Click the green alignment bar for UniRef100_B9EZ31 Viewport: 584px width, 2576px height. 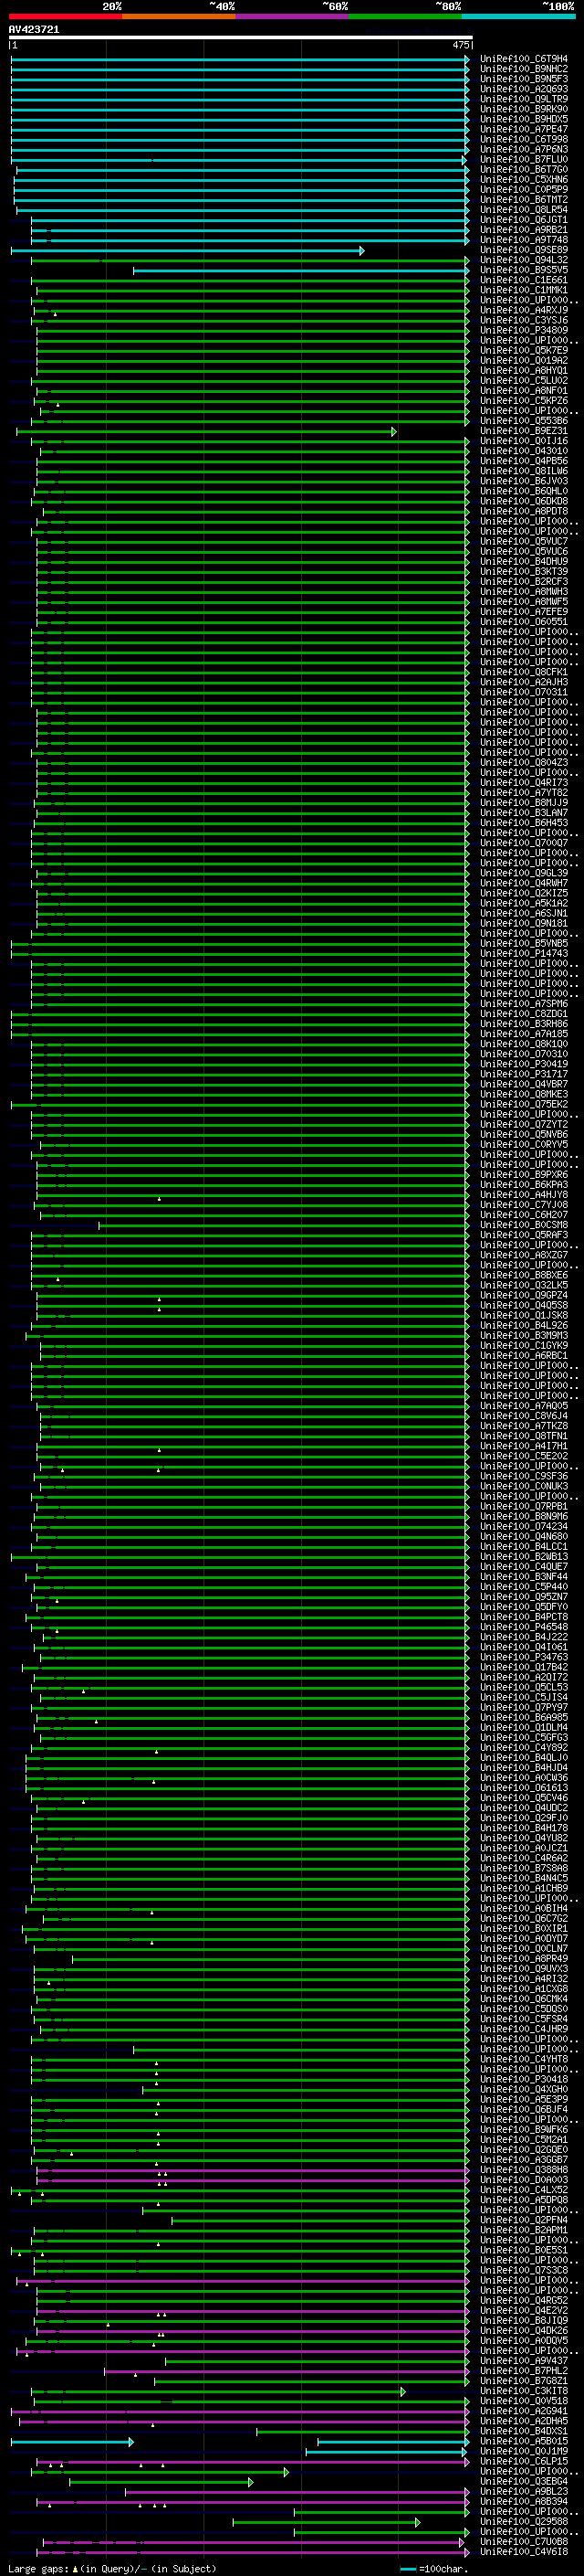[205, 431]
